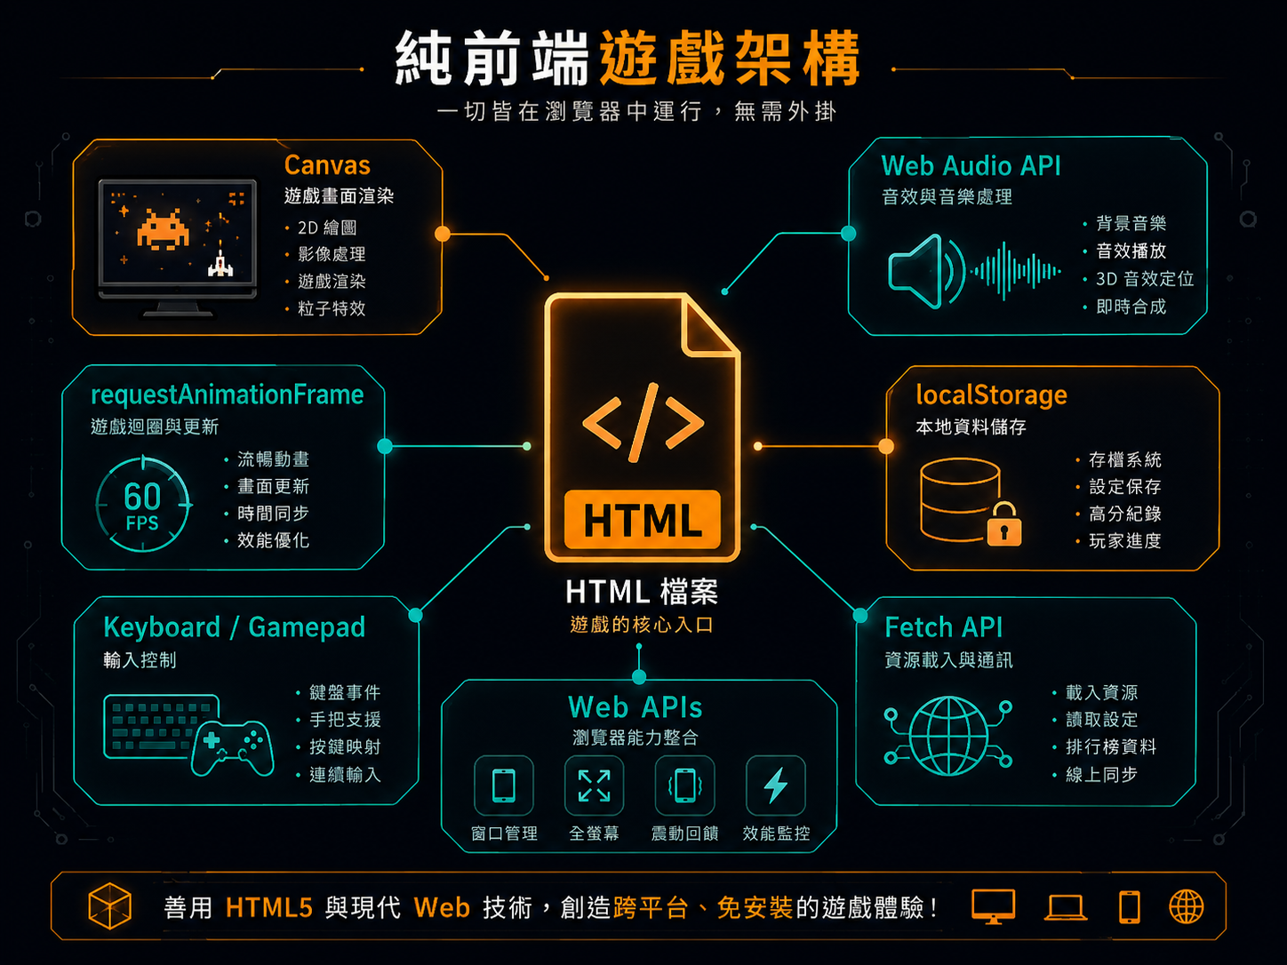Select the 震動回饋 vibration icon
Viewport: 1287px width, 965px height.
coord(684,786)
